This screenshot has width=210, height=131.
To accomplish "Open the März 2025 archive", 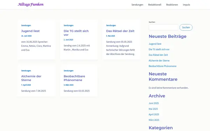I will tap(154, 120).
